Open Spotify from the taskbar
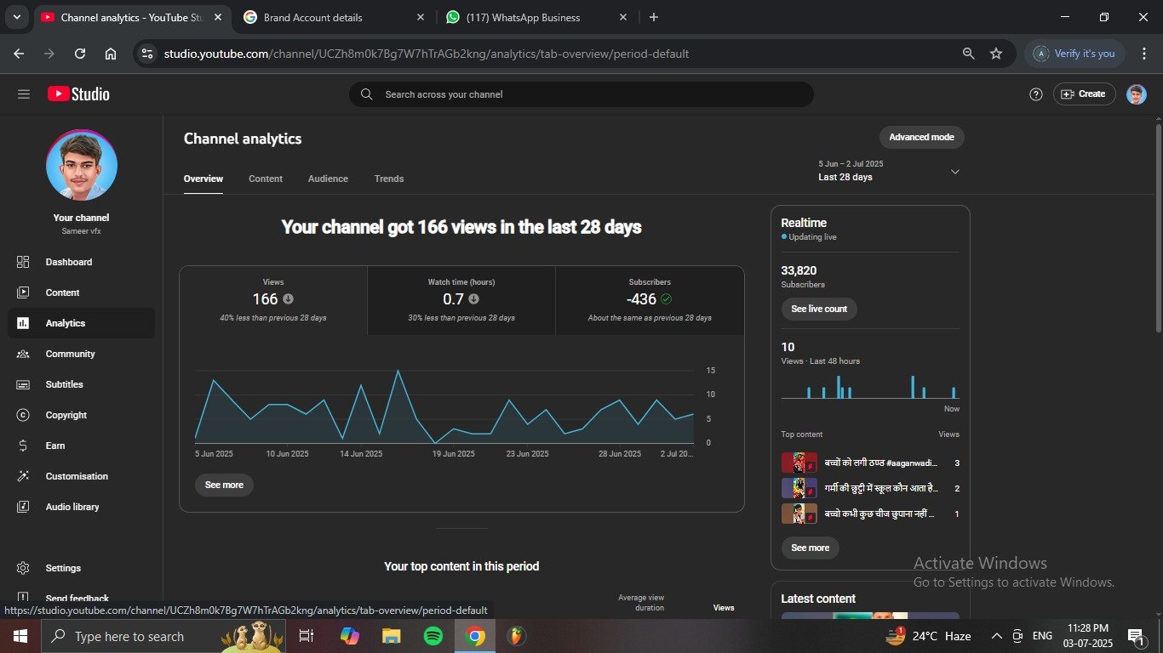 click(433, 636)
